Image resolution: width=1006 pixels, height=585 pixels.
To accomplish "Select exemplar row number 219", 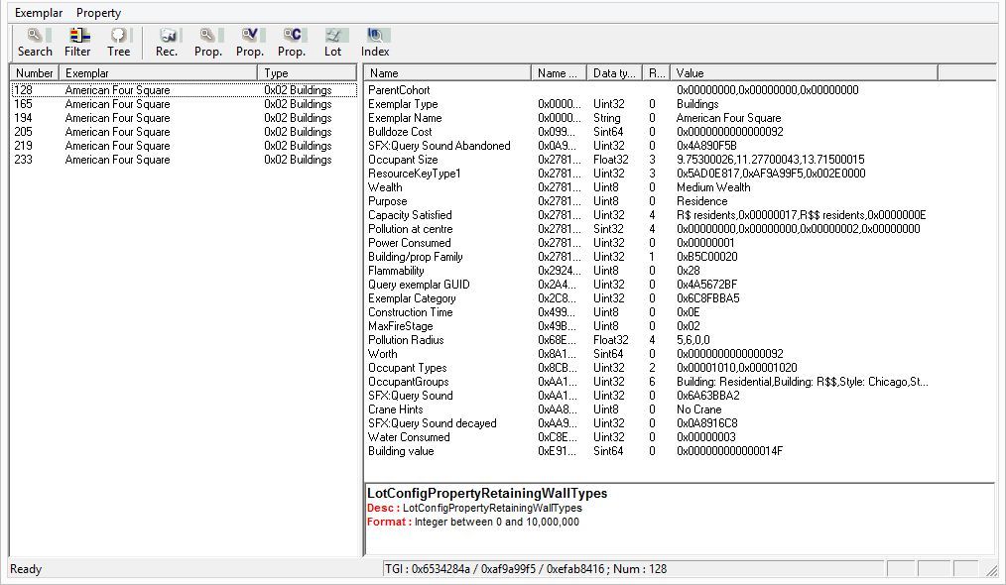I will [185, 146].
